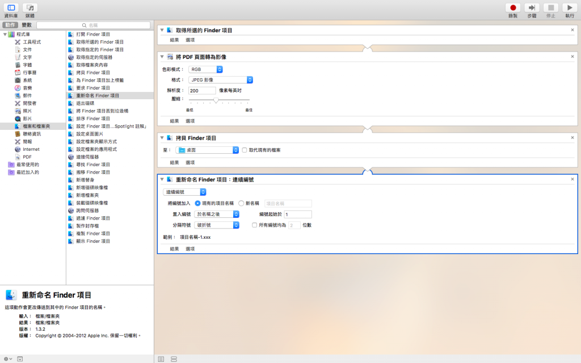The width and height of the screenshot is (581, 363).
Task: Collapse the 拷貝 Finder 項目 action
Action: 162,138
